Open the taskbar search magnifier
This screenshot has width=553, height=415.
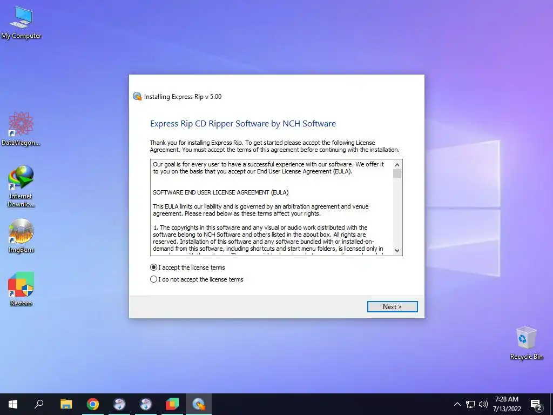tap(39, 404)
